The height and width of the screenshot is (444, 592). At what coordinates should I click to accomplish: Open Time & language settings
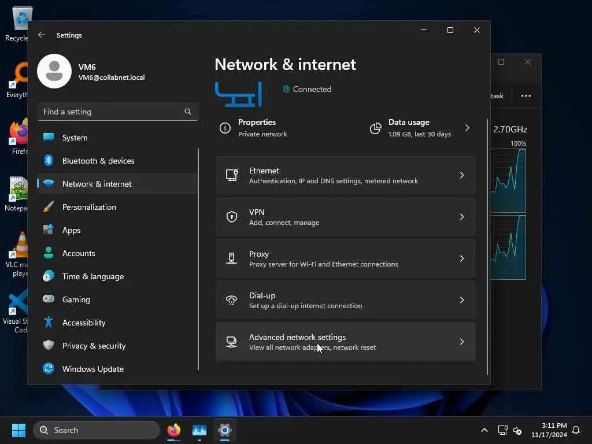point(117,276)
